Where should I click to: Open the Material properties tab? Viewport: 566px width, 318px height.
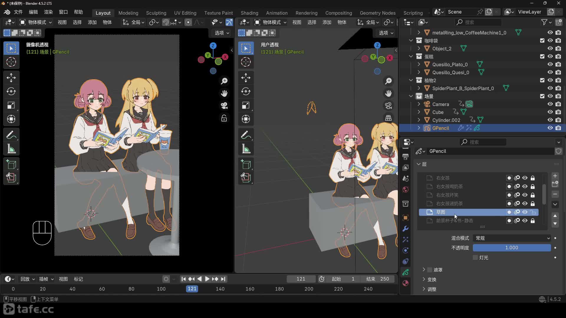(406, 283)
